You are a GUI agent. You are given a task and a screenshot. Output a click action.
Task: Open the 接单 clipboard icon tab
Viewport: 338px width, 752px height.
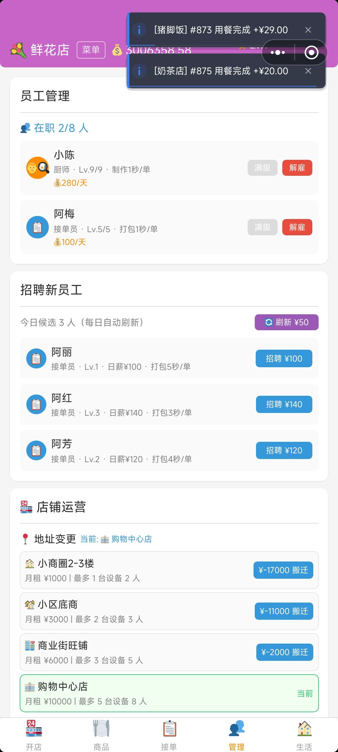[169, 728]
